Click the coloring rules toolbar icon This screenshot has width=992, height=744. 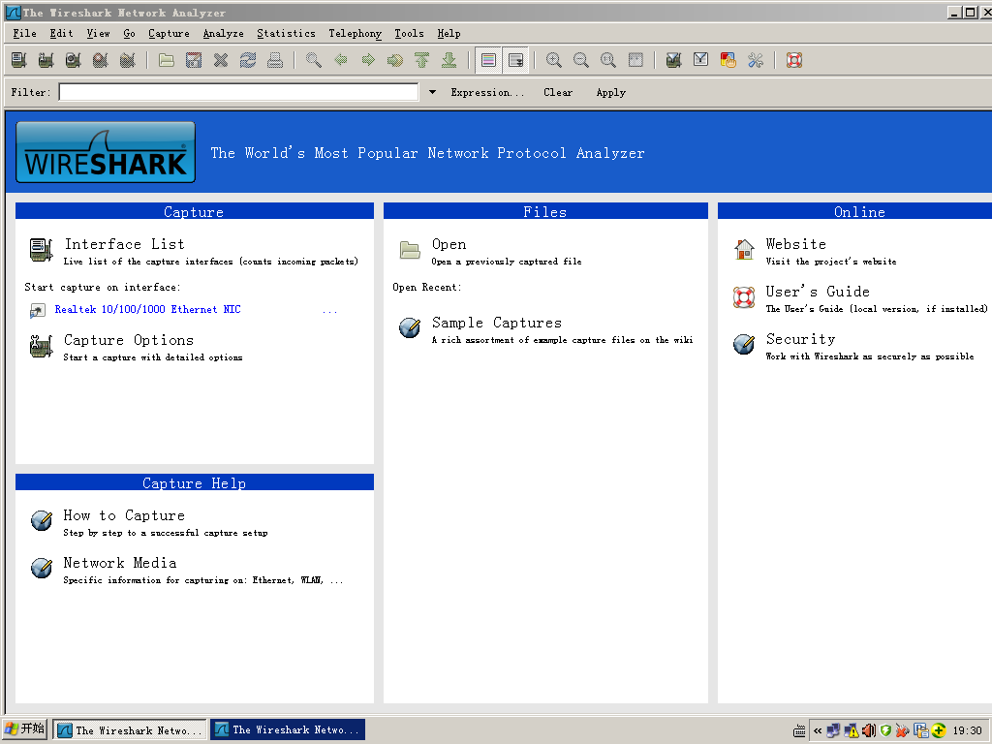(728, 60)
